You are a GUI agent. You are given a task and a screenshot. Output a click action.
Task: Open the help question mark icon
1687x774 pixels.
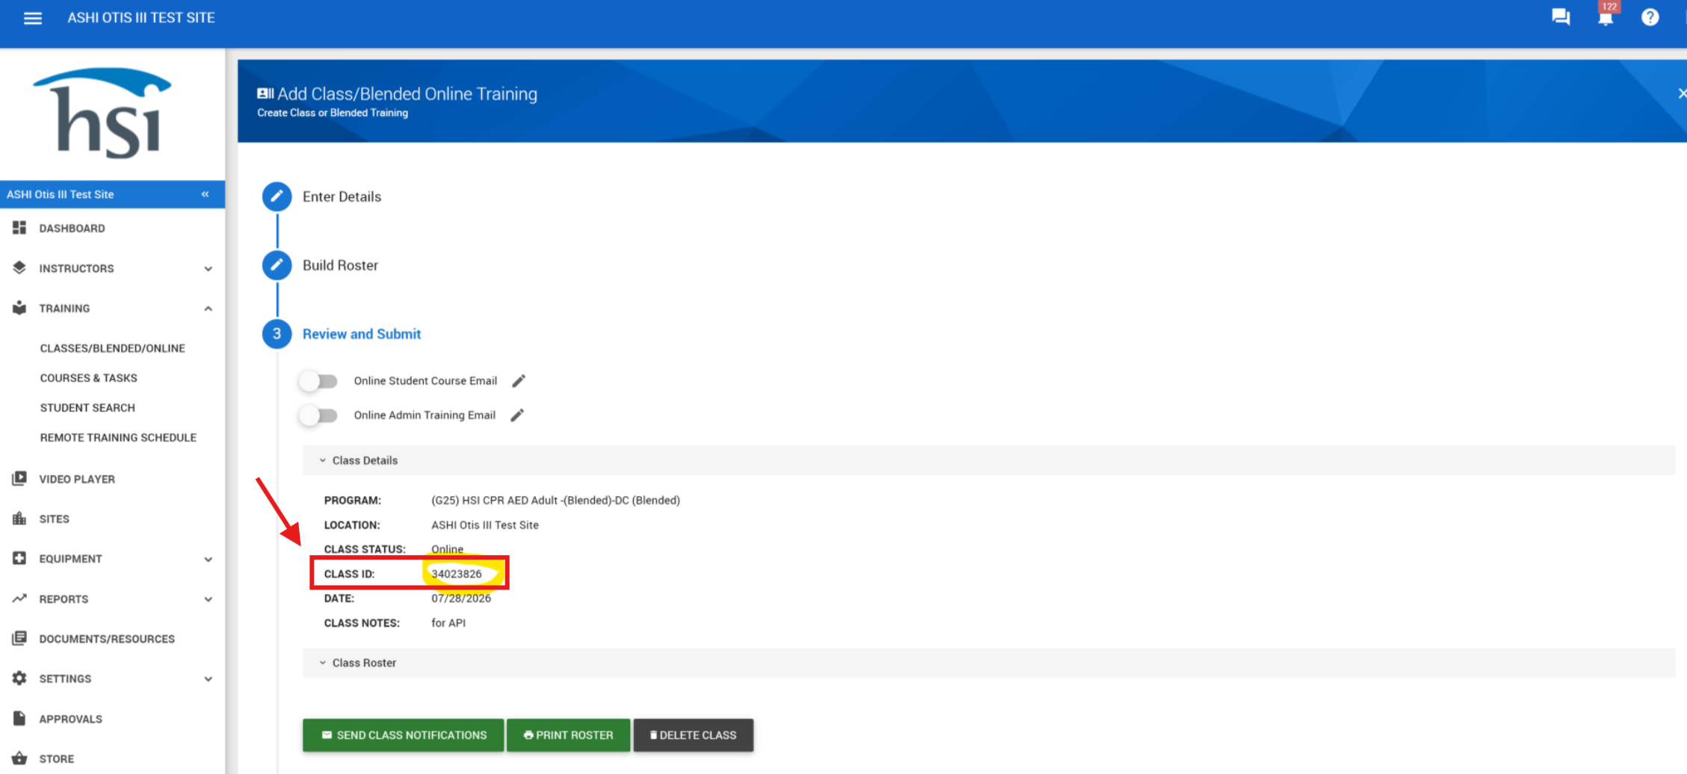click(1650, 17)
